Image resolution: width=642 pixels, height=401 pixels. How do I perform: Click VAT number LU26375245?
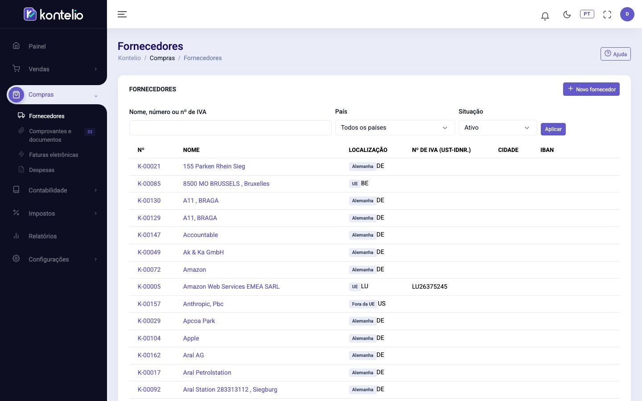430,286
